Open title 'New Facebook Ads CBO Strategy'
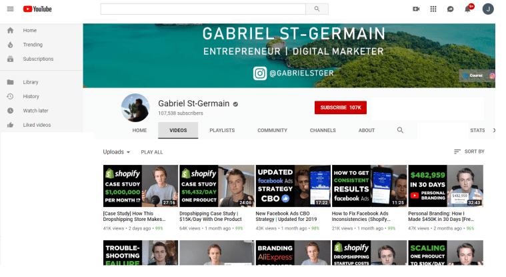Screen dimensions: 506x277 point(286,216)
